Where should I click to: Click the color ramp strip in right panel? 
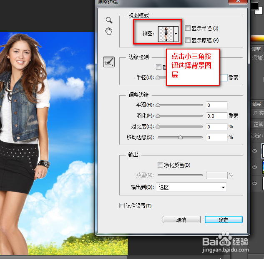pos(257,38)
